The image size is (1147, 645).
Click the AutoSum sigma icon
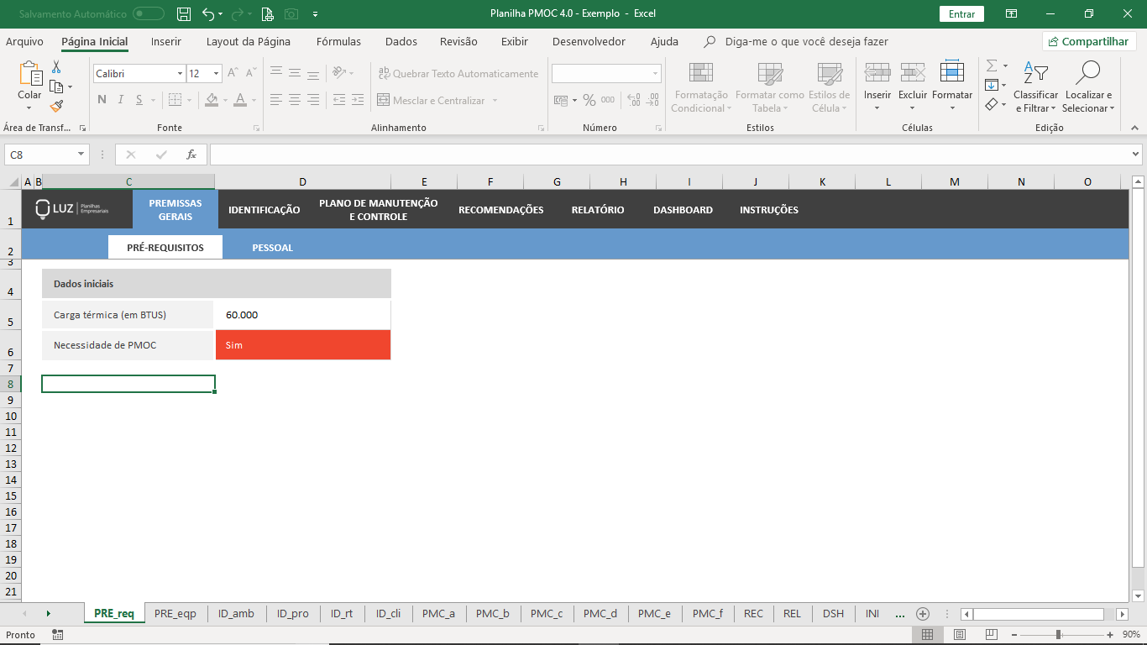[992, 66]
